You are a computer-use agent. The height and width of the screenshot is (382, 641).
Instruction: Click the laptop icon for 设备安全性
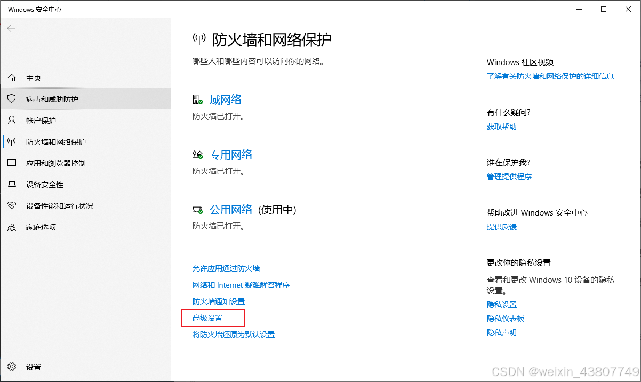(x=12, y=185)
